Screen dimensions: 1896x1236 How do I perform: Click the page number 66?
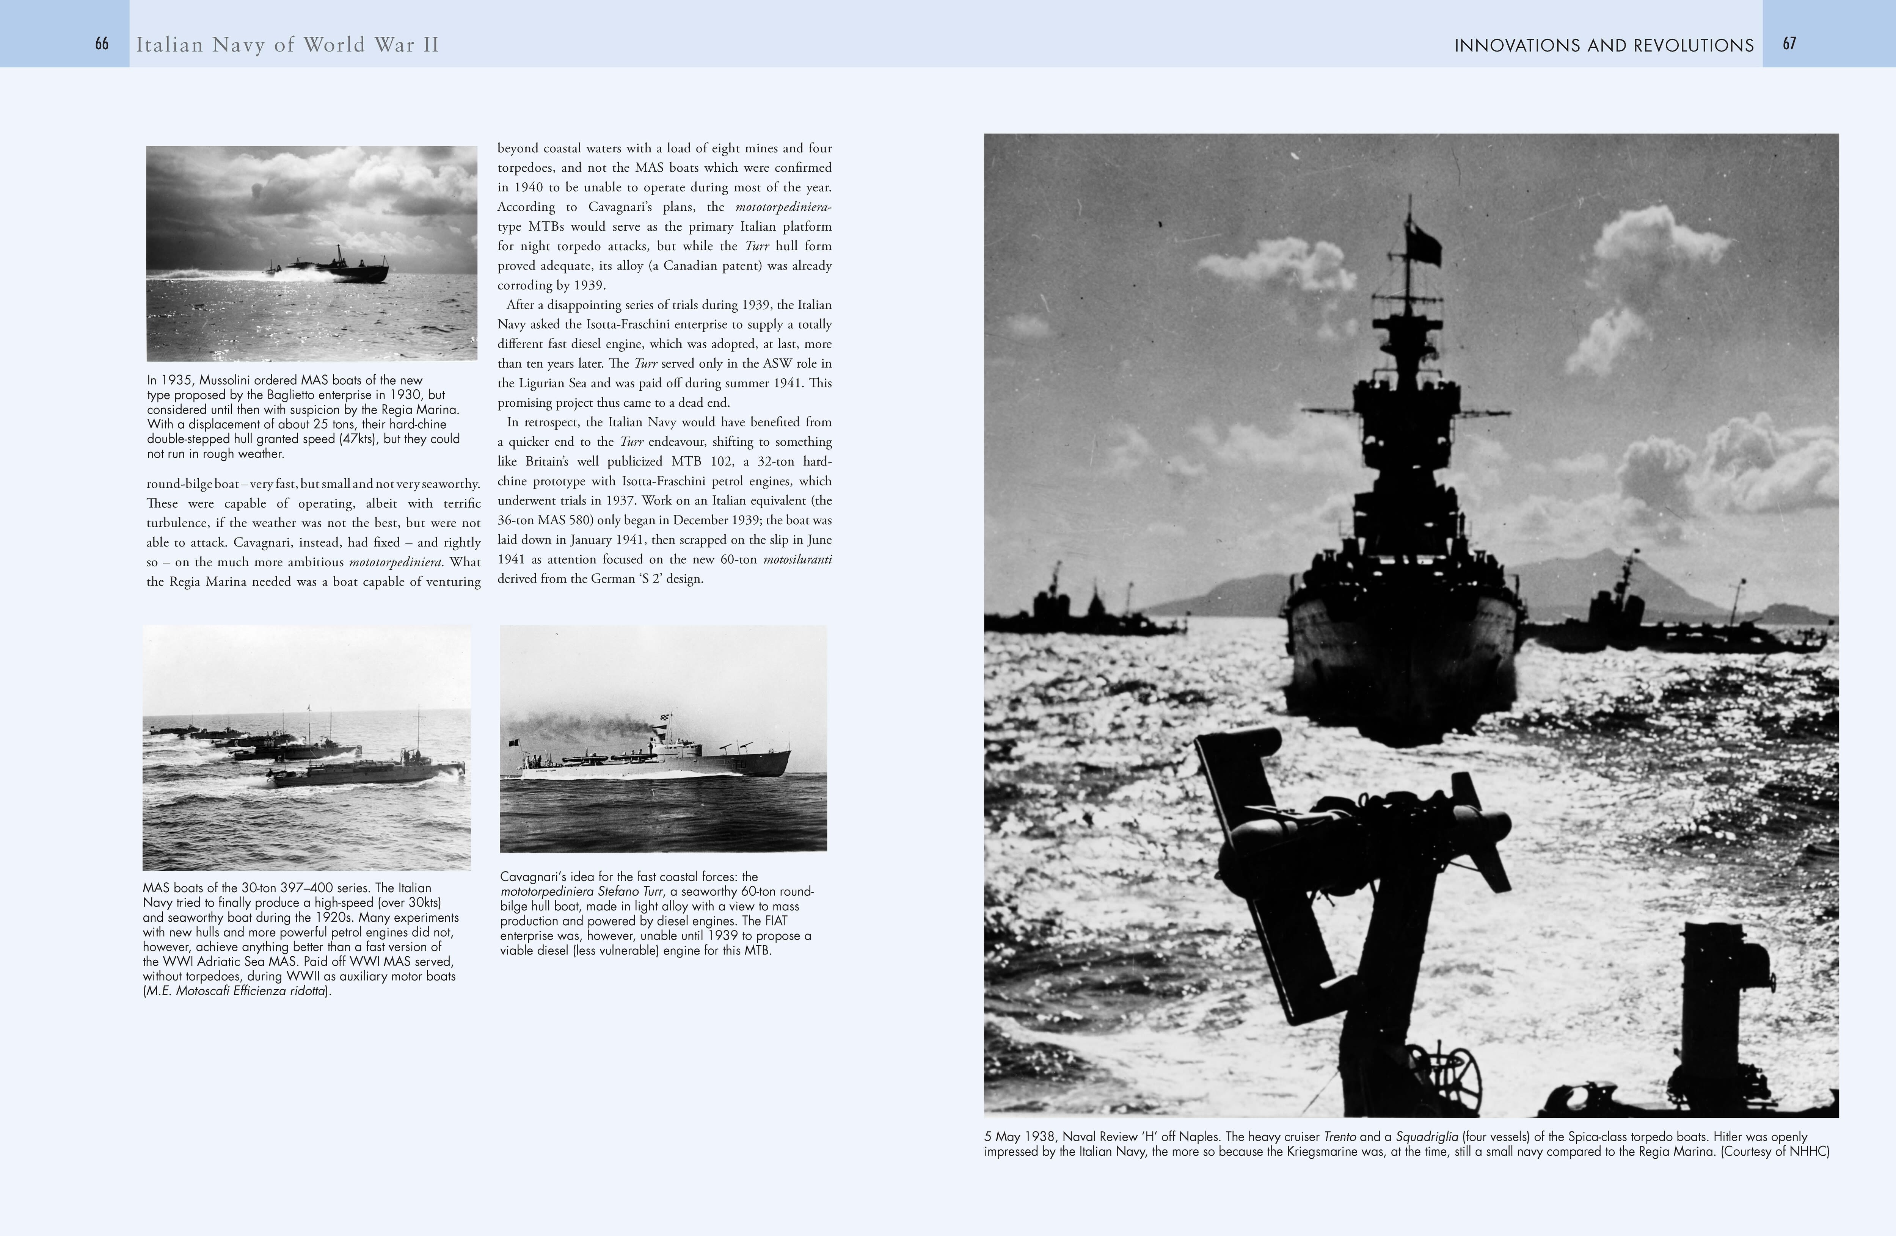click(x=102, y=45)
